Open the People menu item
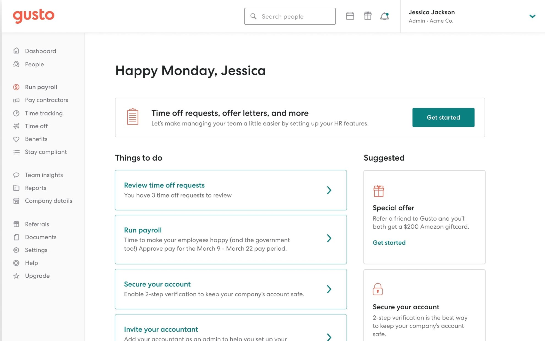This screenshot has width=545, height=341. pos(34,64)
